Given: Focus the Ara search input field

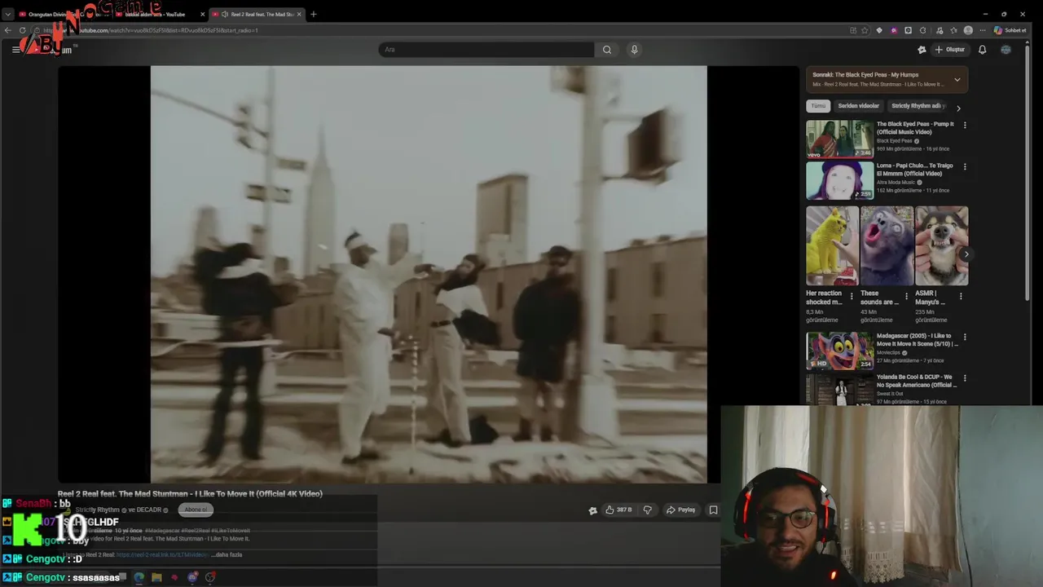Looking at the screenshot, I should 486,50.
